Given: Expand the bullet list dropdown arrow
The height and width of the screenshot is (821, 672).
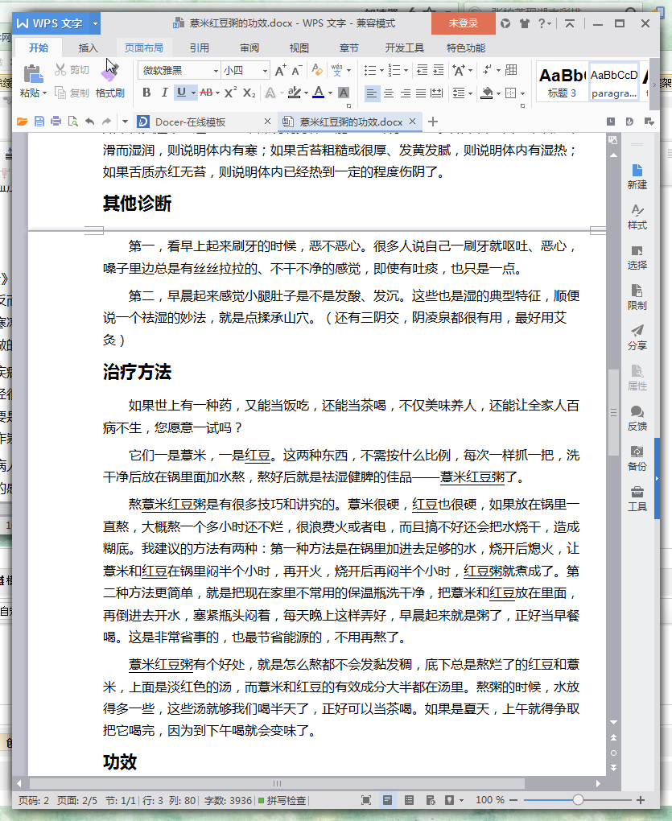Looking at the screenshot, I should (381, 71).
